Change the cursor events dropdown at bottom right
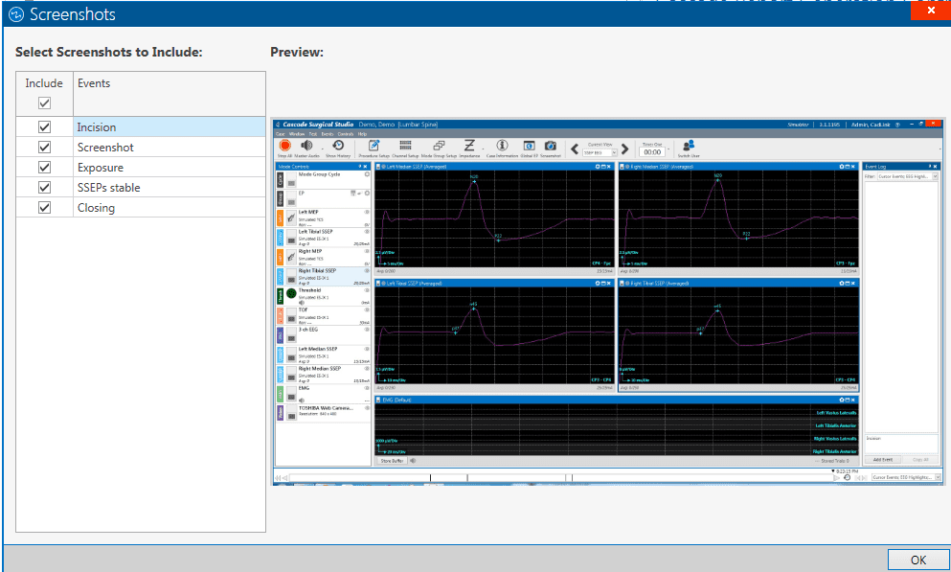 point(938,477)
